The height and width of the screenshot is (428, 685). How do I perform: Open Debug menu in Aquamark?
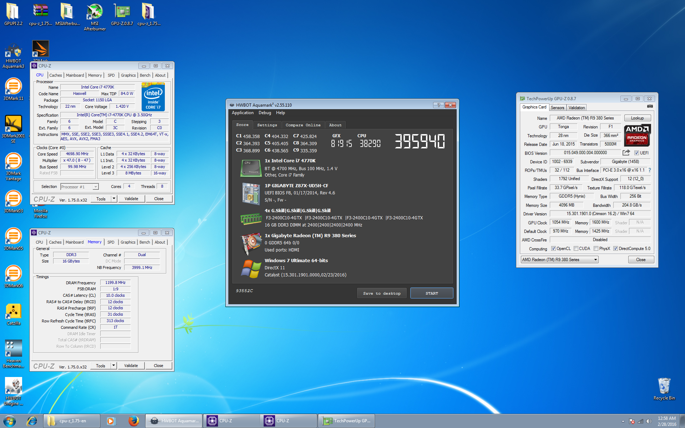[x=265, y=113]
